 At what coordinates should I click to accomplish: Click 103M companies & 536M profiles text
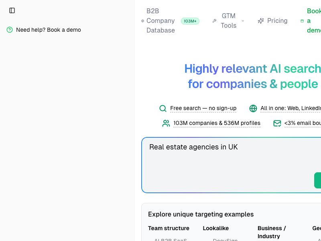tap(217, 123)
